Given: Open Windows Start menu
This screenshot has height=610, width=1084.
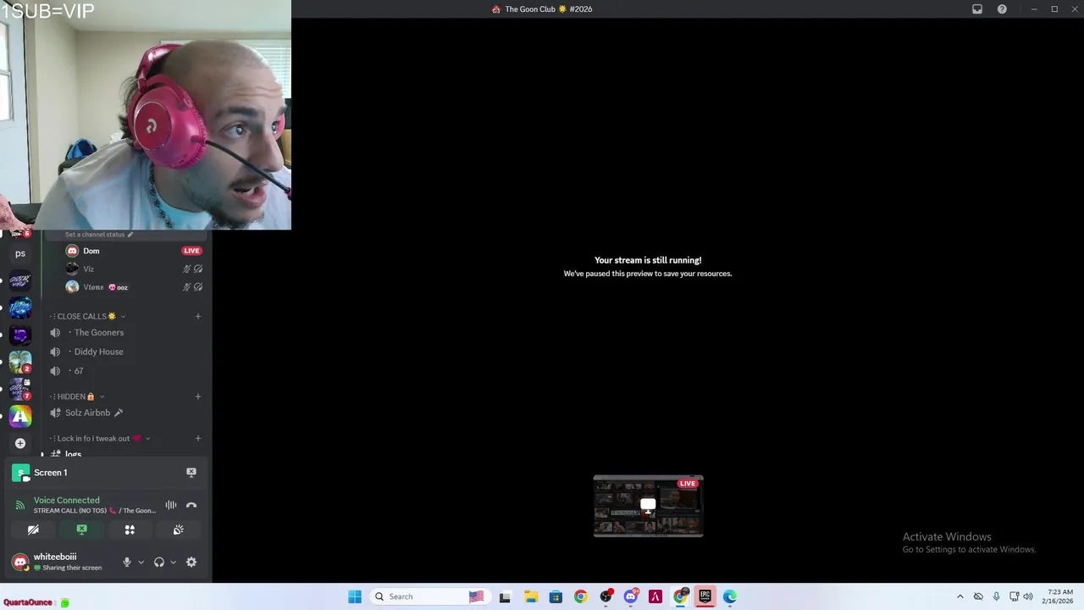Looking at the screenshot, I should point(355,596).
